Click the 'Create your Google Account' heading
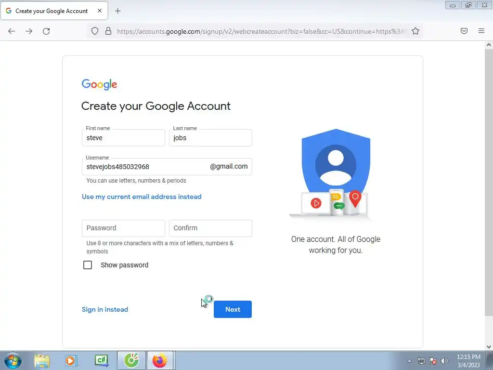The image size is (493, 370). tap(156, 106)
